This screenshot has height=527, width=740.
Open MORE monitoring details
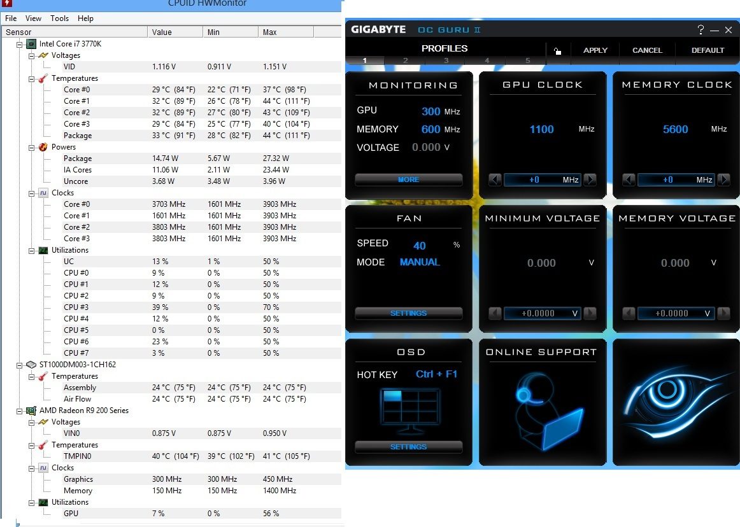coord(409,179)
